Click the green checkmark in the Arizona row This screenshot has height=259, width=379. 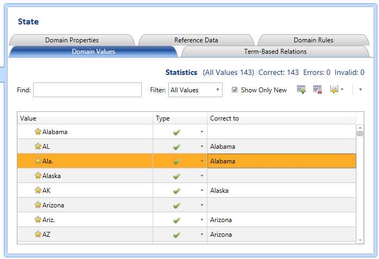point(176,205)
